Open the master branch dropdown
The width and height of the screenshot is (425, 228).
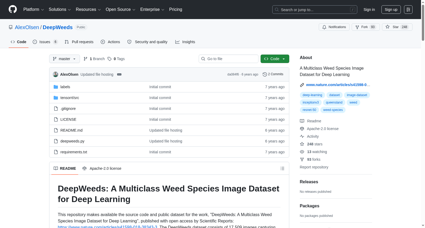(x=65, y=59)
